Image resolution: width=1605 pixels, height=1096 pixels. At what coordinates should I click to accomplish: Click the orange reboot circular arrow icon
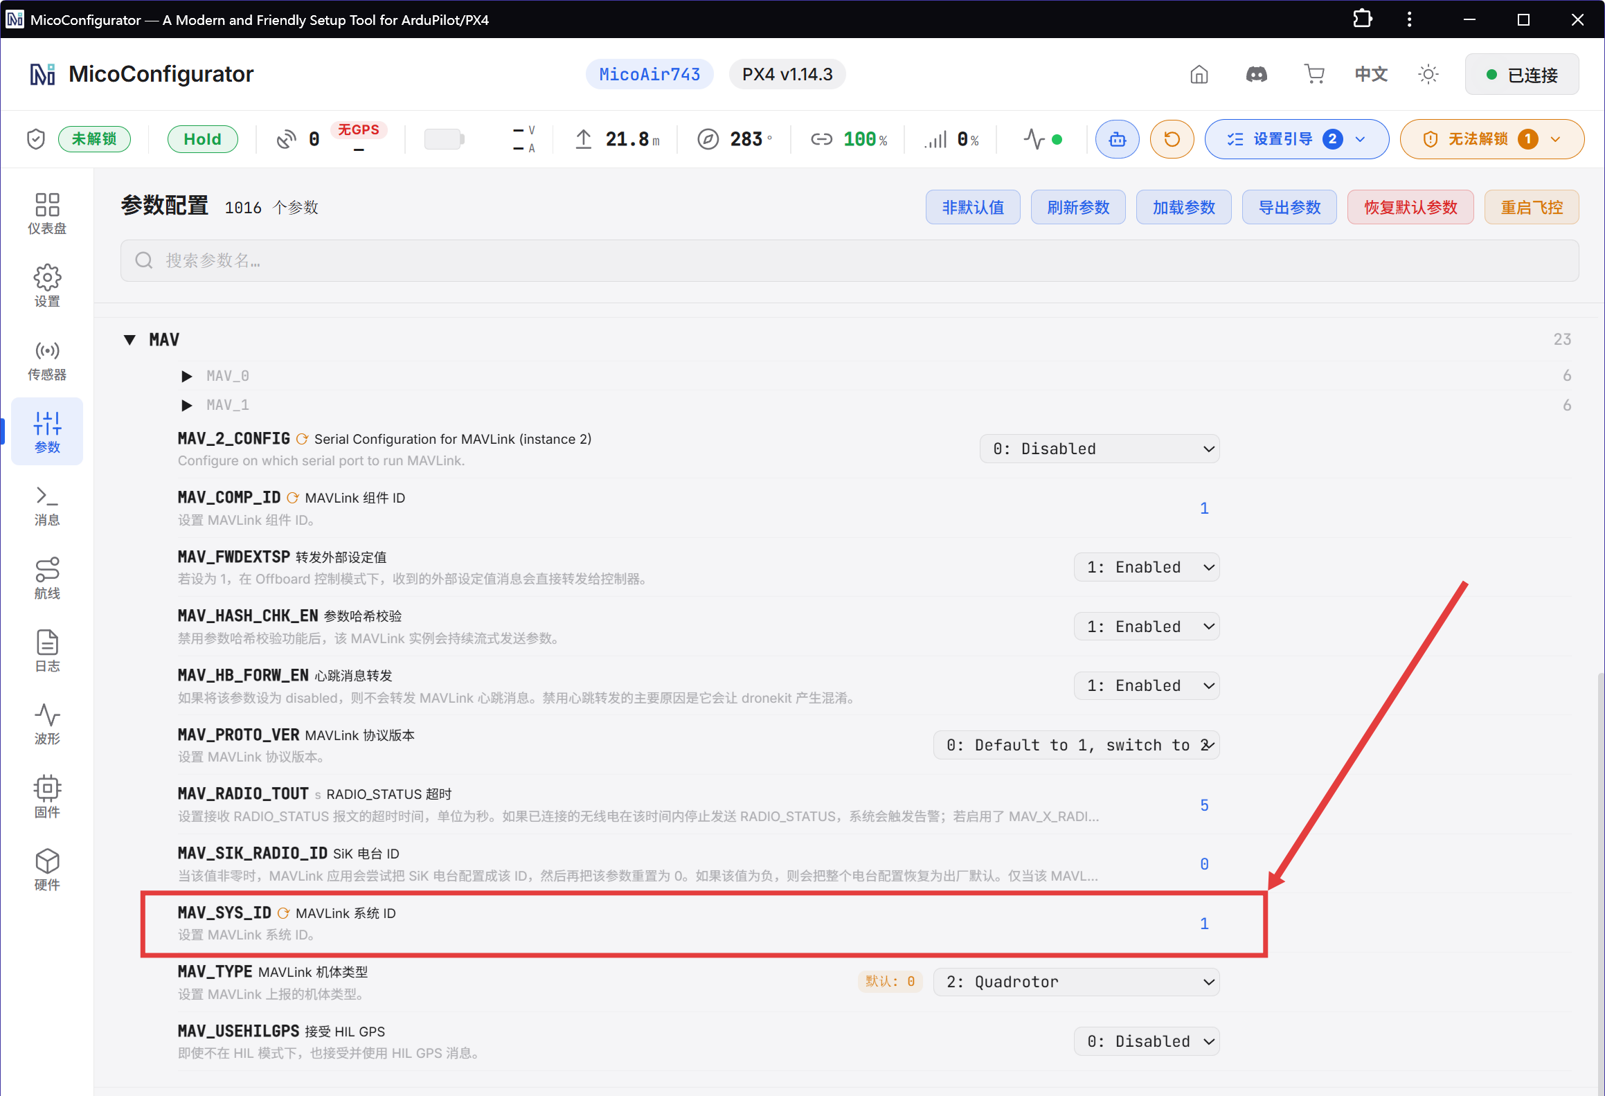click(x=1172, y=139)
